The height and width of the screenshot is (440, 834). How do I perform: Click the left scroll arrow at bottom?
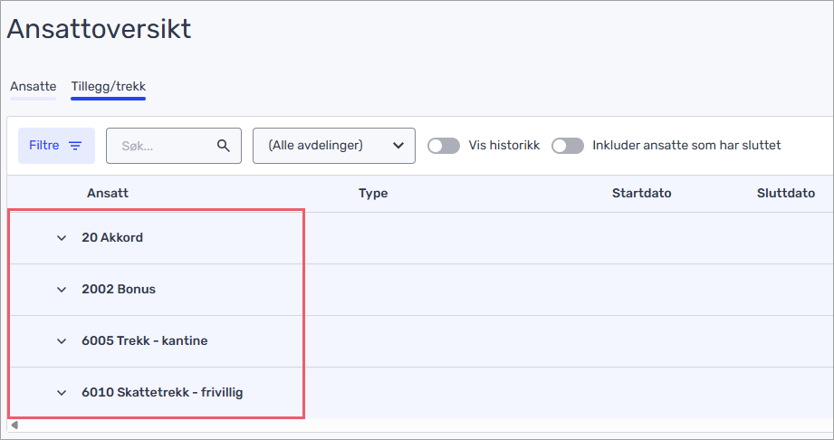14,425
